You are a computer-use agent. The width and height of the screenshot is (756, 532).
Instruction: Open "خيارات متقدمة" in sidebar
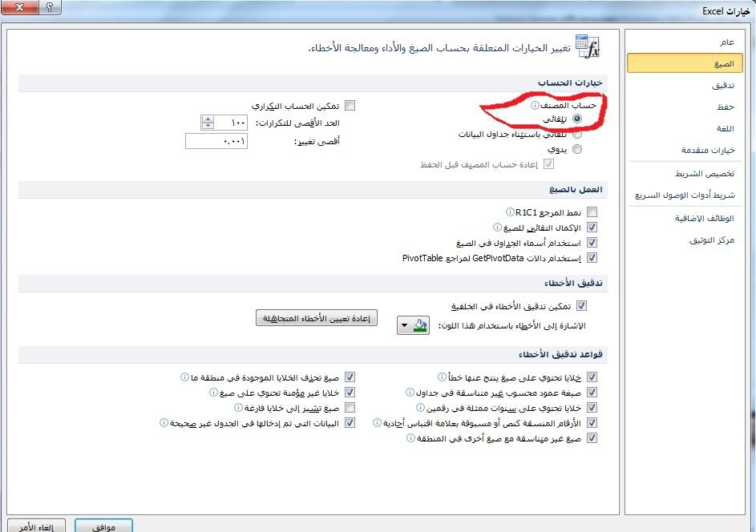pyautogui.click(x=685, y=151)
